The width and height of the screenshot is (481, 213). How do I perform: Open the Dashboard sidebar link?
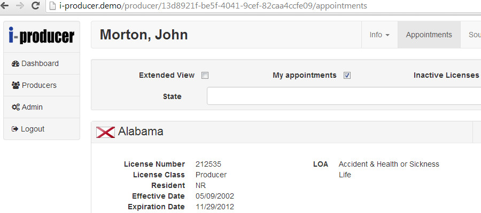click(40, 64)
